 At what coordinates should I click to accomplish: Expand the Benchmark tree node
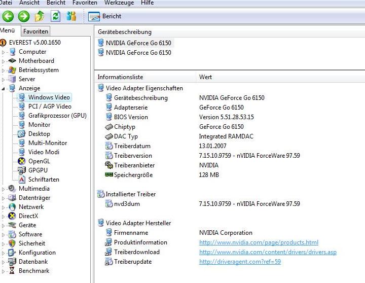[x=3, y=271]
